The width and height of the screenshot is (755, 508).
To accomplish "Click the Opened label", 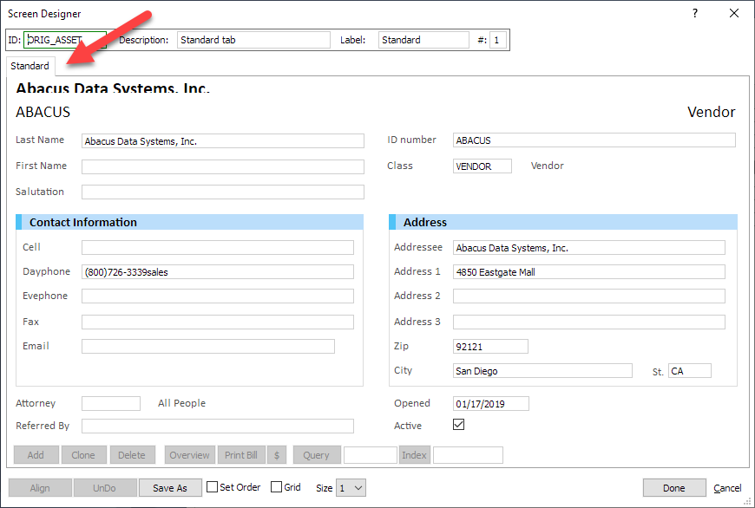I will click(x=412, y=403).
